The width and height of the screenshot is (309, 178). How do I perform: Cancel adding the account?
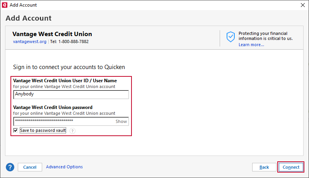click(x=30, y=167)
